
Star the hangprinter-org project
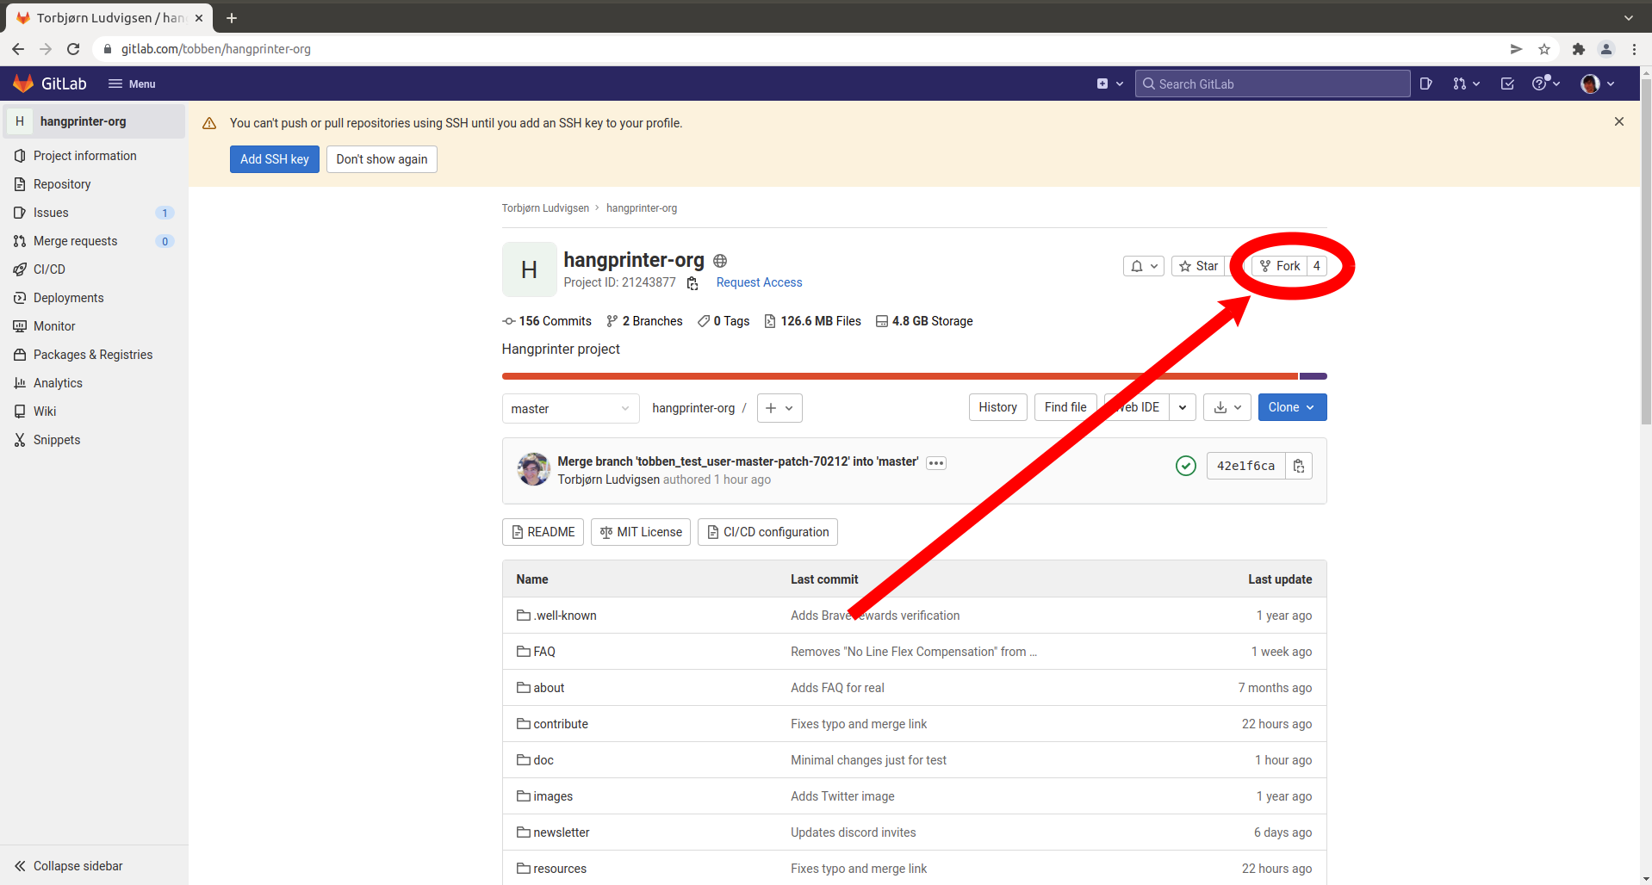(1198, 266)
